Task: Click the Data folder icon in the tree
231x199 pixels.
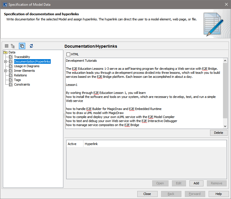Action: coord(6,52)
